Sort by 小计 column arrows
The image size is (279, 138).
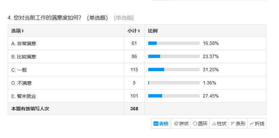139,31
